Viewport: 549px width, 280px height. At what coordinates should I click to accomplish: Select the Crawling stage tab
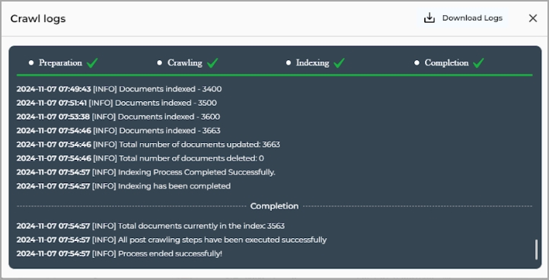[185, 62]
